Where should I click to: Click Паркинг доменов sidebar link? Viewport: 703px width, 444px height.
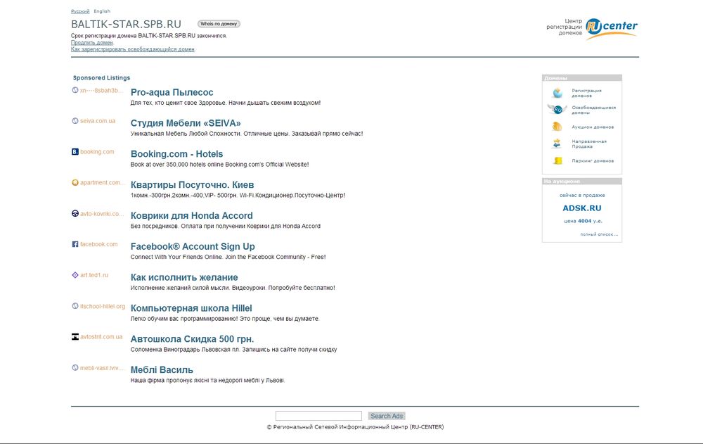[593, 160]
